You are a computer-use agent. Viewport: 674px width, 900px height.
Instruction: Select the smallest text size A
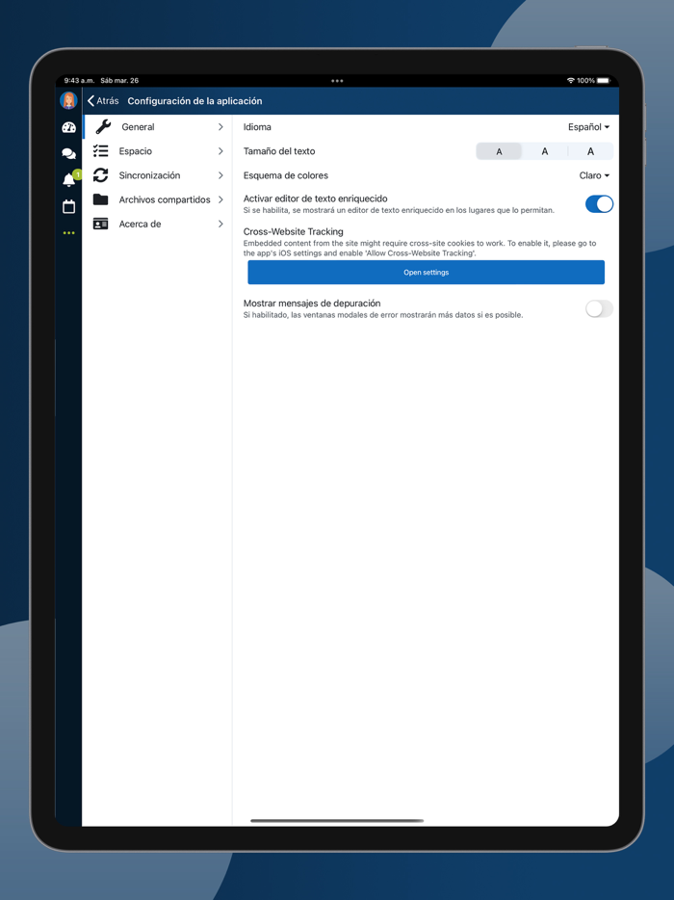(x=499, y=151)
